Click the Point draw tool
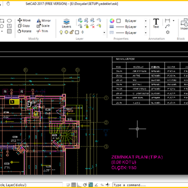The height and width of the screenshot is (188, 188). pyautogui.click(x=2, y=31)
